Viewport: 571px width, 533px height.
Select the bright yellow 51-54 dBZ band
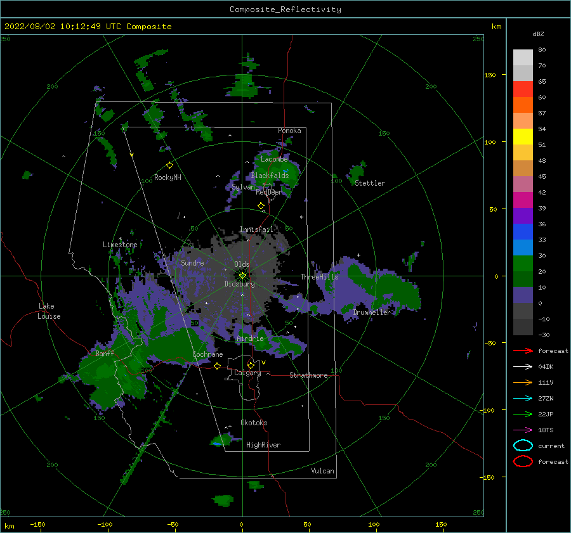click(x=523, y=136)
